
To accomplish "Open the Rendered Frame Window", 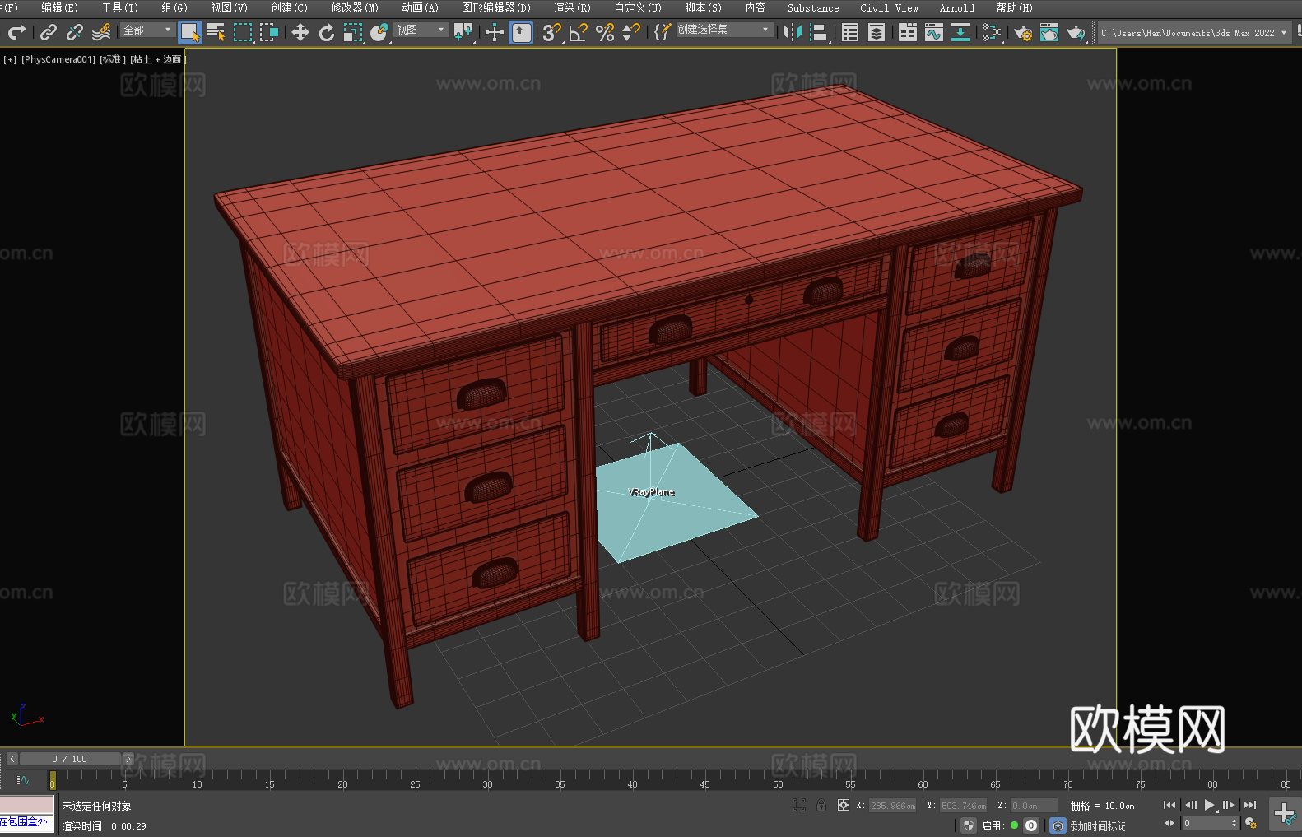I will click(x=1049, y=32).
